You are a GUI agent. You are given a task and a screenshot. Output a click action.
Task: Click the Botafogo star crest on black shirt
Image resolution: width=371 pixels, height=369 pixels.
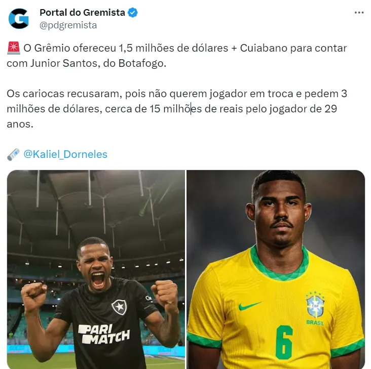119,307
